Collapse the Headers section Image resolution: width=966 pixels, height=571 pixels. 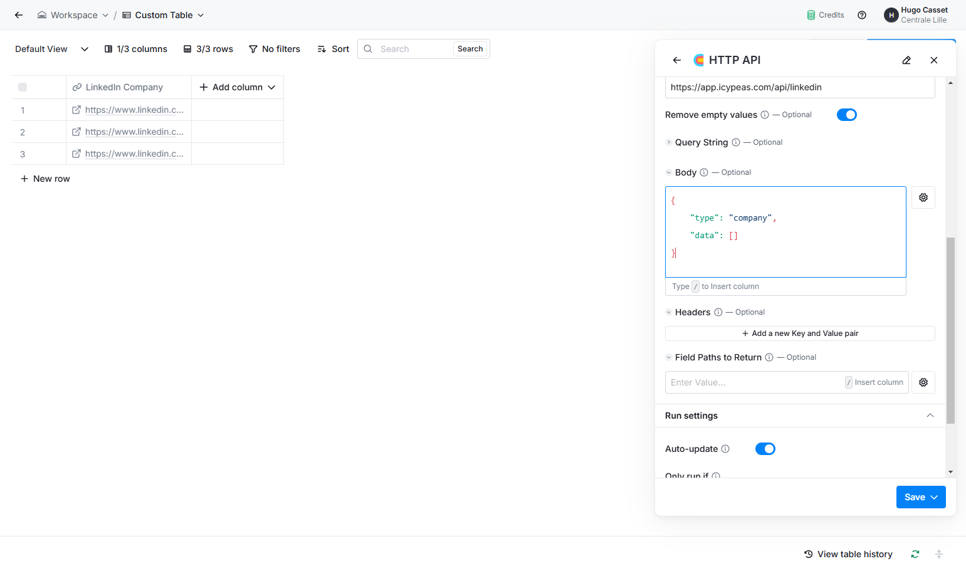point(669,312)
